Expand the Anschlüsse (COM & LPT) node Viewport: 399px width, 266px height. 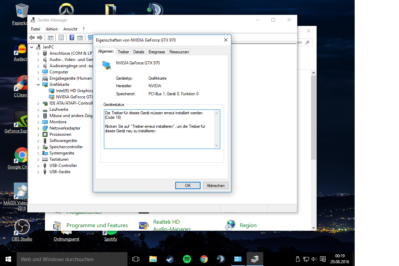coord(38,53)
